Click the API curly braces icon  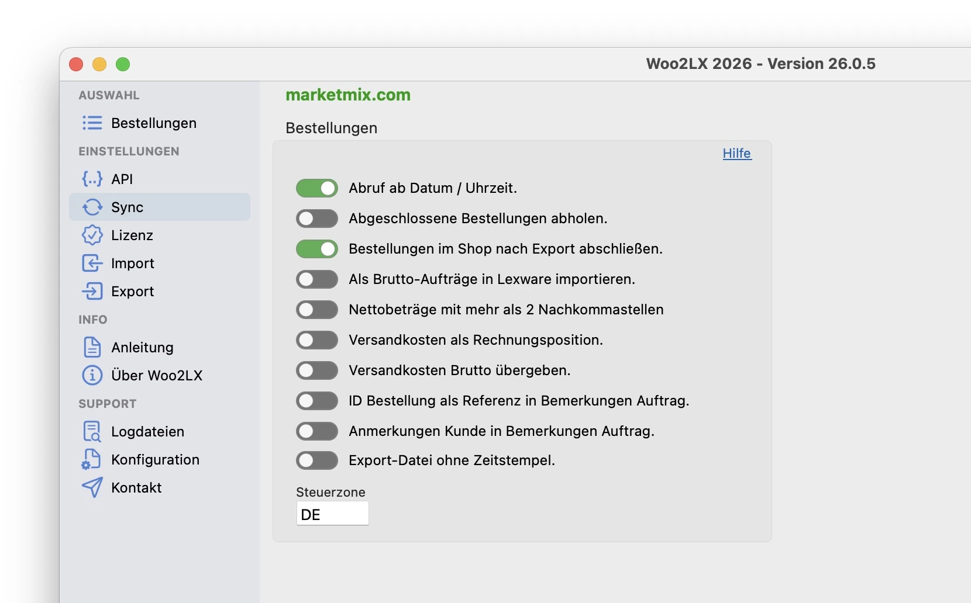click(x=92, y=179)
